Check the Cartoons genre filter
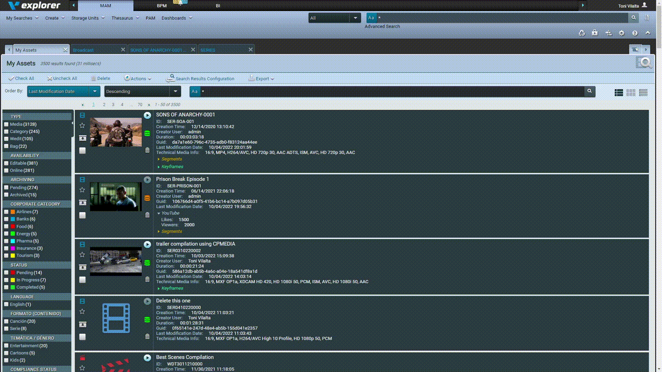 tap(6, 353)
